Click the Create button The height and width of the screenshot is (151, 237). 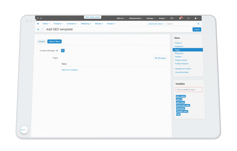click(x=197, y=30)
